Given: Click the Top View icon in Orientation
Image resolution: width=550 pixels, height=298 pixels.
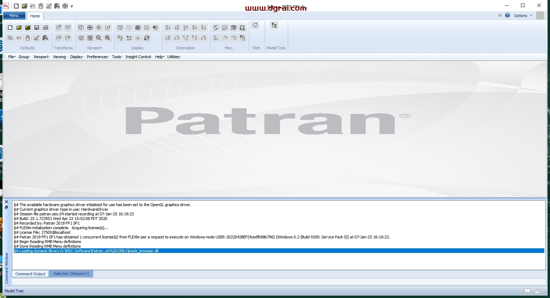Looking at the screenshot, I should pyautogui.click(x=186, y=28).
